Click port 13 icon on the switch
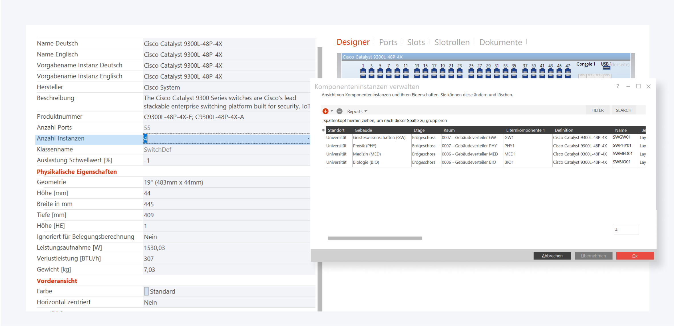Viewport: 674px width, 326px height. pos(417,70)
